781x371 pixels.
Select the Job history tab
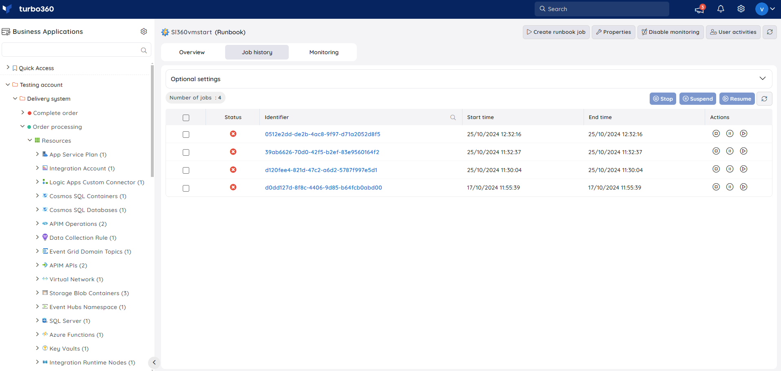(257, 52)
